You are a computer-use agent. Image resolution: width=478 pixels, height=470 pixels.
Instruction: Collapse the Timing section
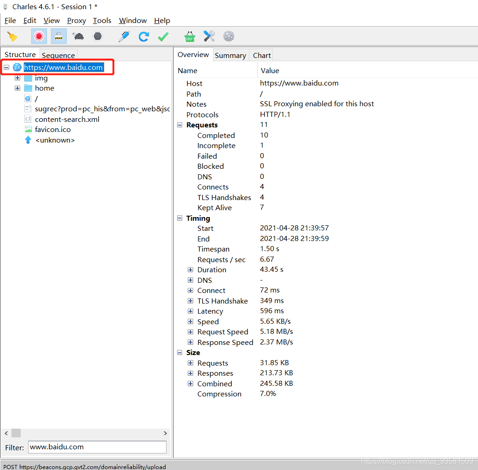179,218
